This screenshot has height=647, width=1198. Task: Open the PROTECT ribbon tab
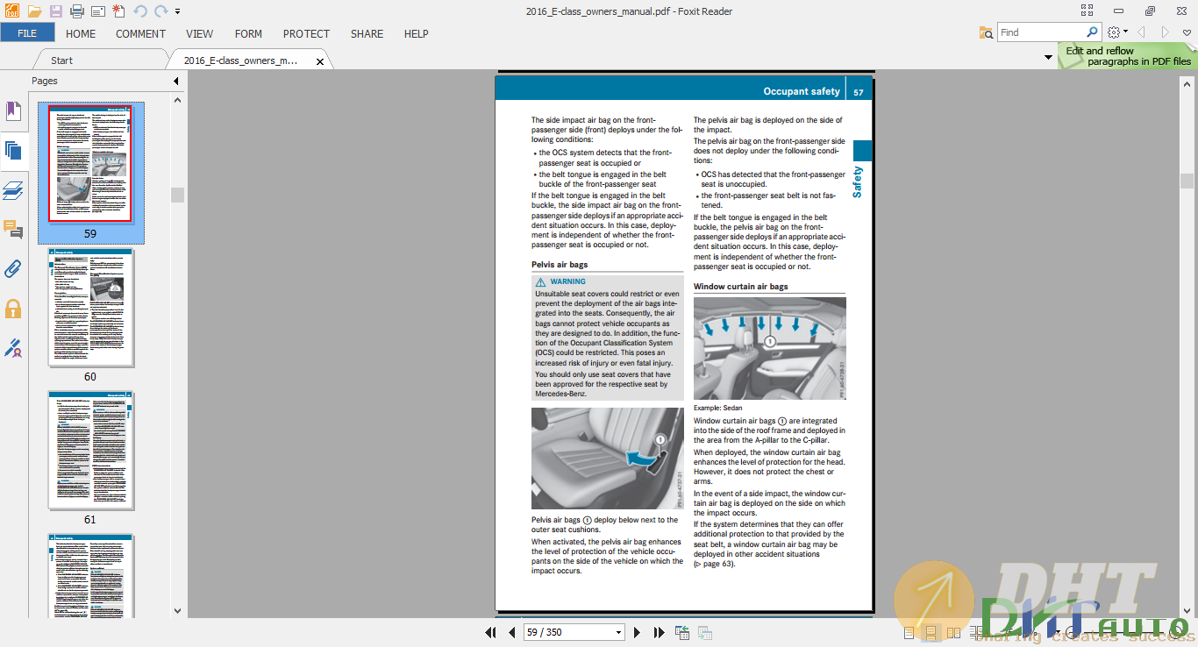(306, 33)
